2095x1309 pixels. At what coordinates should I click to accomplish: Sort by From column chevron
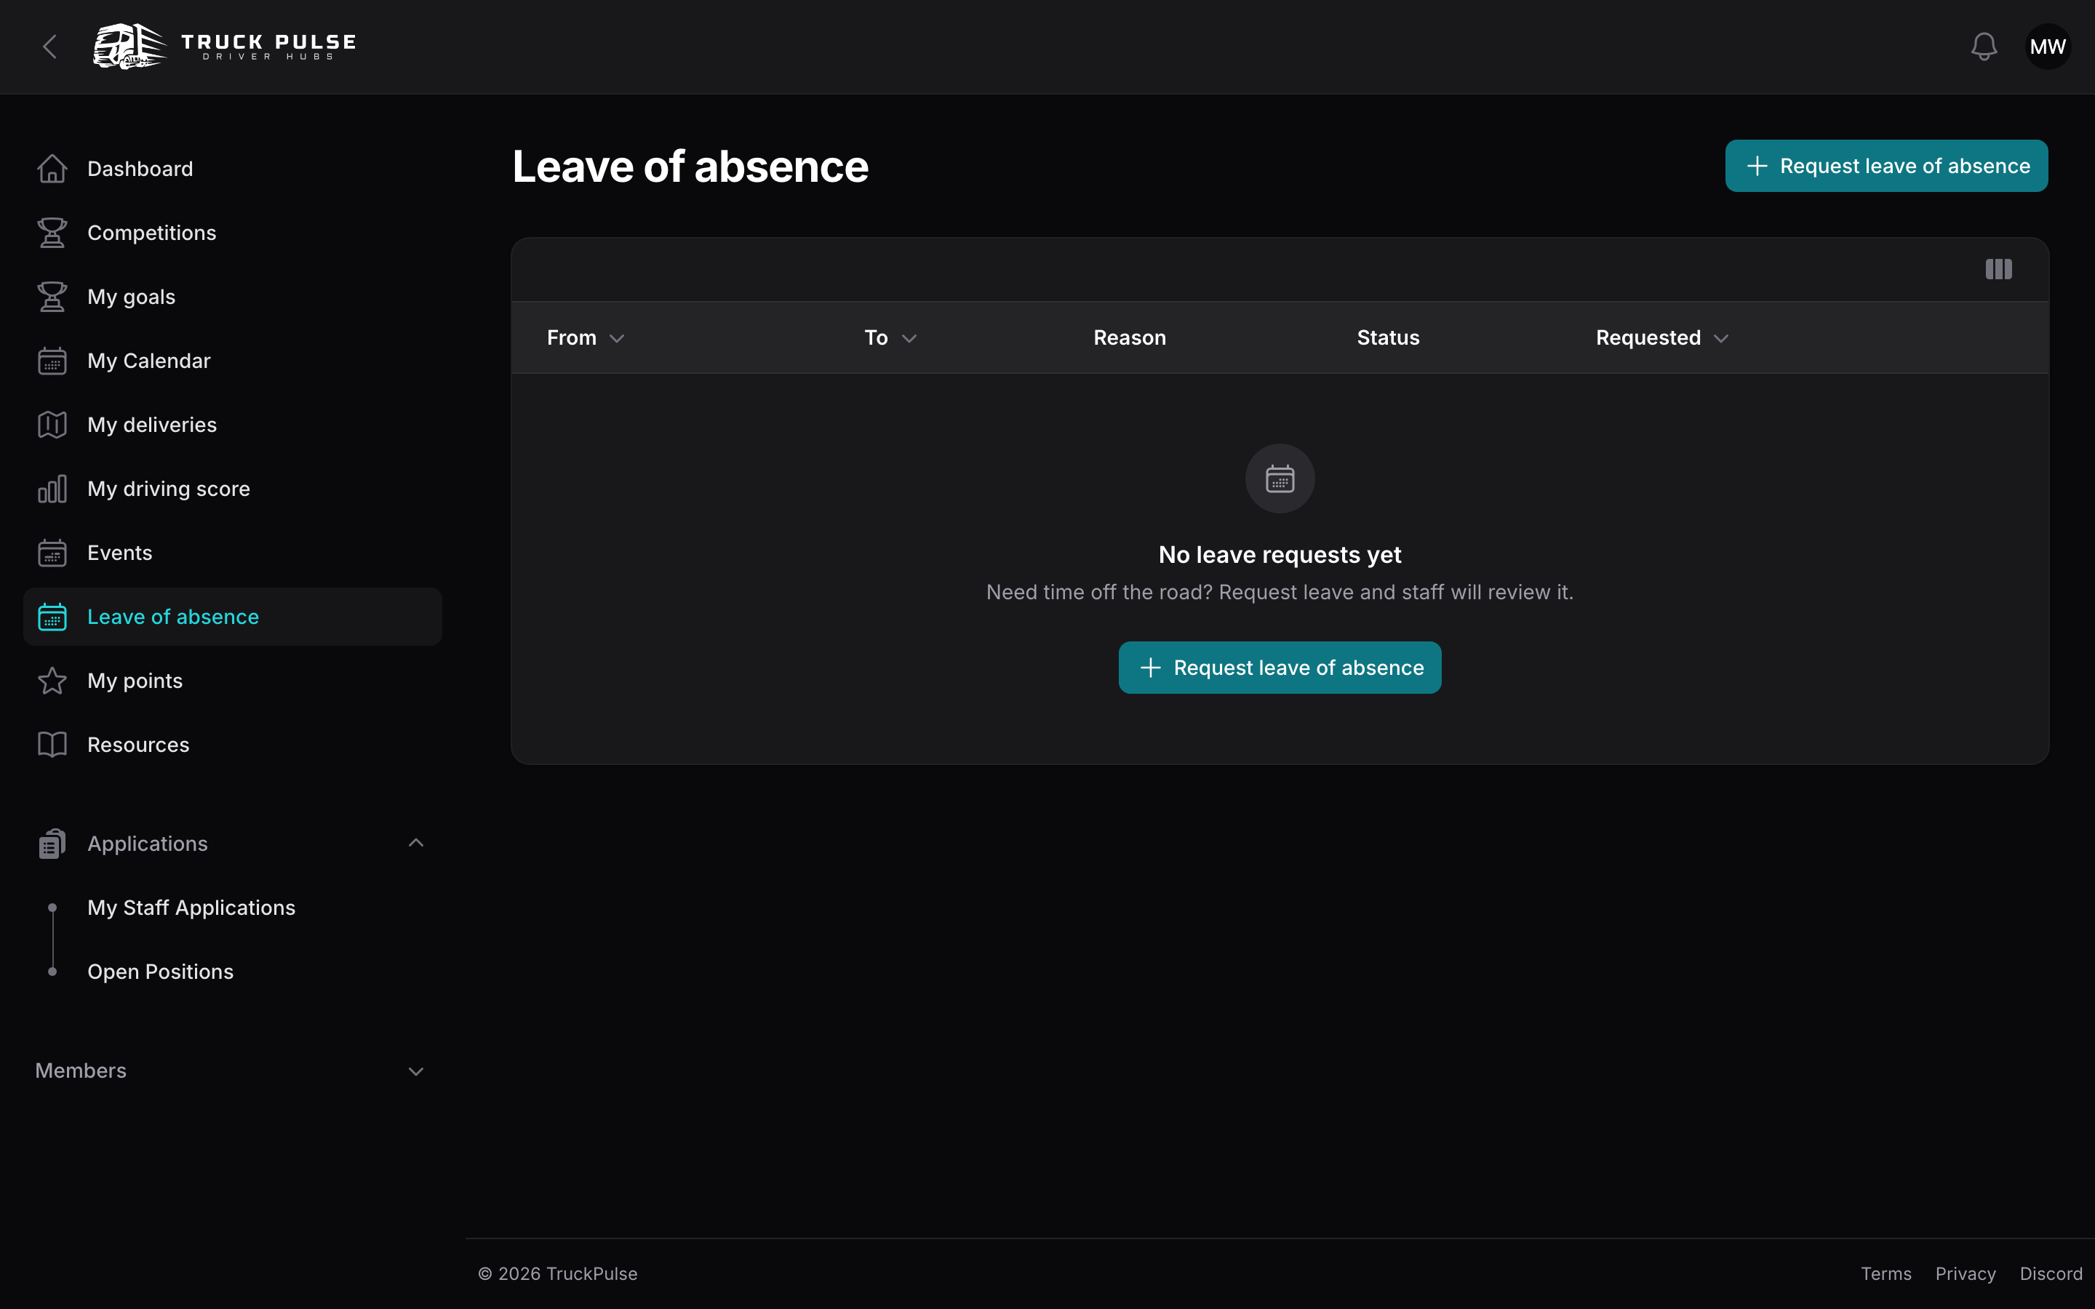(x=616, y=338)
